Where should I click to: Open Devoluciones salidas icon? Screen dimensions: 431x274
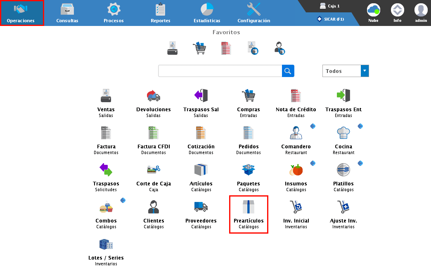click(x=153, y=96)
